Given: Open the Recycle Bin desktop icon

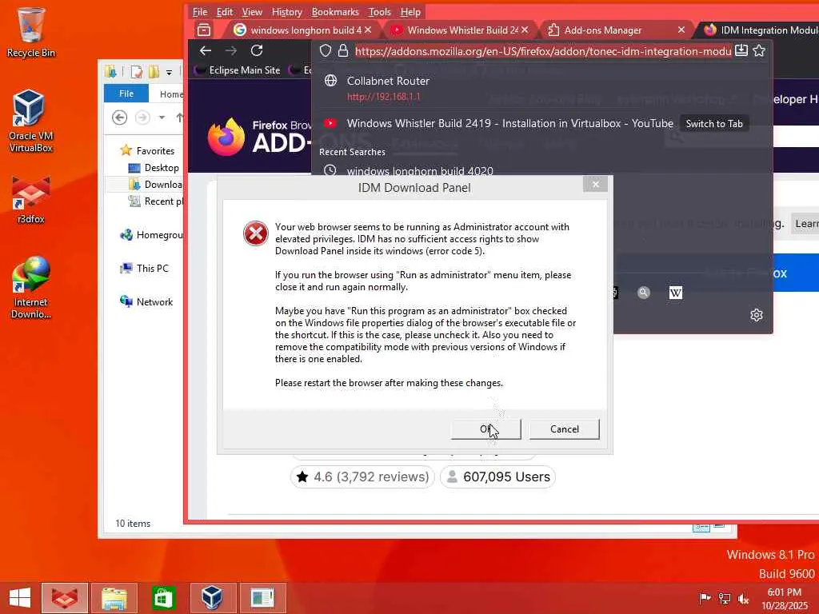Looking at the screenshot, I should [x=30, y=32].
